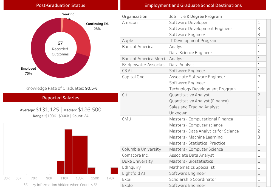274x189 pixels.
Task: Select Sales and Trading Analyst title
Action: (x=194, y=107)
